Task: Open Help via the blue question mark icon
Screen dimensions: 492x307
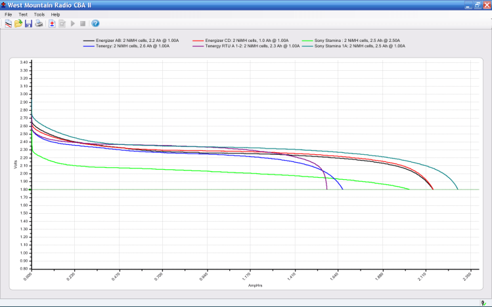Action: pyautogui.click(x=95, y=24)
